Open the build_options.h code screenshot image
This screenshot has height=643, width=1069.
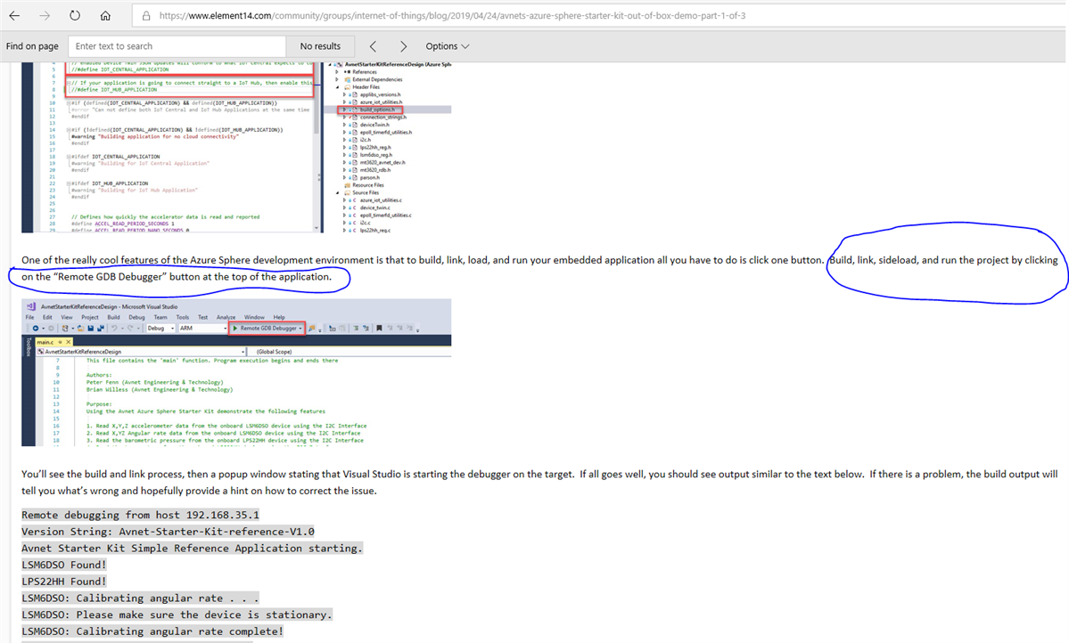[x=236, y=148]
